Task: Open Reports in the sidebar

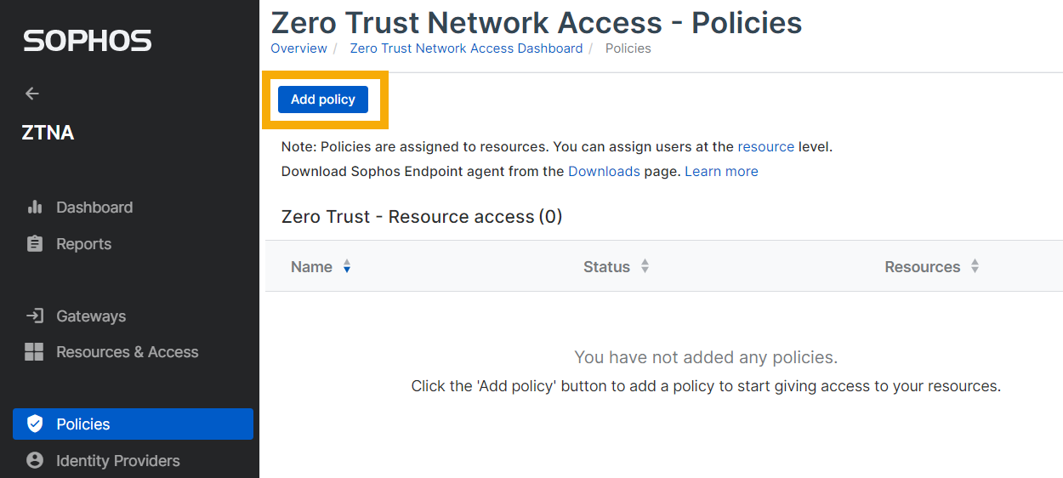Action: coord(83,244)
